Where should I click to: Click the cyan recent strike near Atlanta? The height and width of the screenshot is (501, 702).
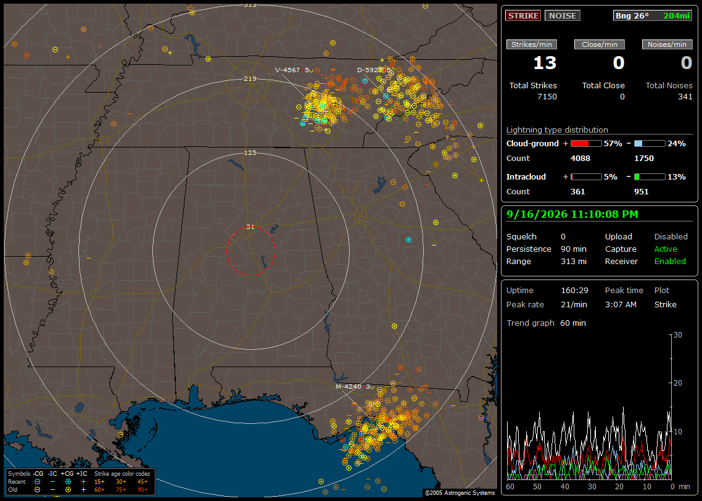pos(408,240)
